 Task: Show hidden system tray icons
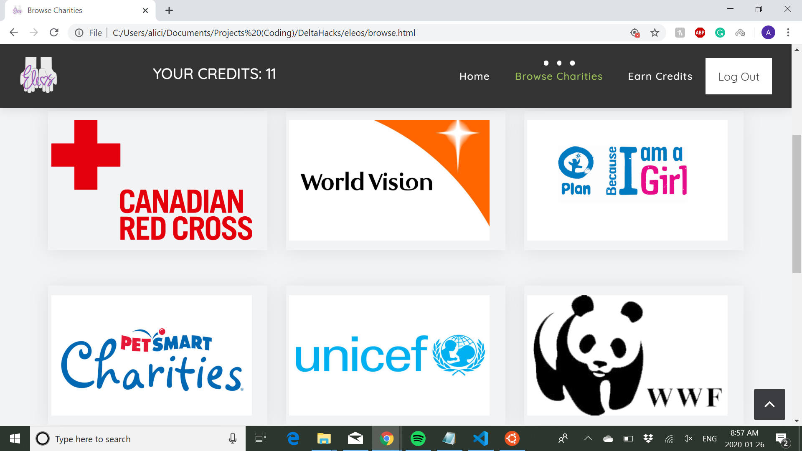588,438
